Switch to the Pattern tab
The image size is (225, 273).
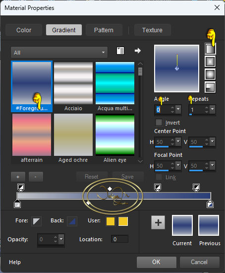(x=104, y=30)
